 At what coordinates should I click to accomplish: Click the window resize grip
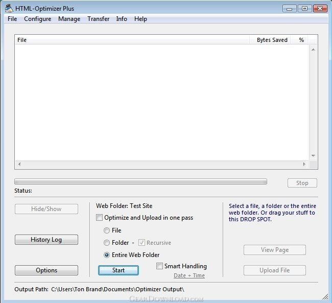pos(325,297)
